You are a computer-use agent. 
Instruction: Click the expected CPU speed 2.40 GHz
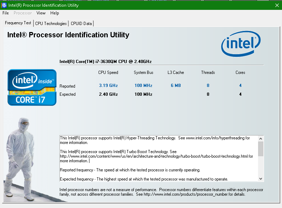(108, 94)
